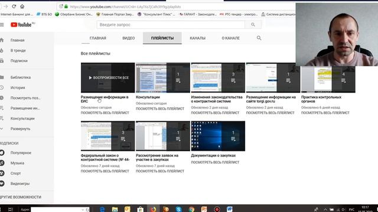
Task: View full playlist under torgi.gov.ru card
Action: pyautogui.click(x=270, y=112)
